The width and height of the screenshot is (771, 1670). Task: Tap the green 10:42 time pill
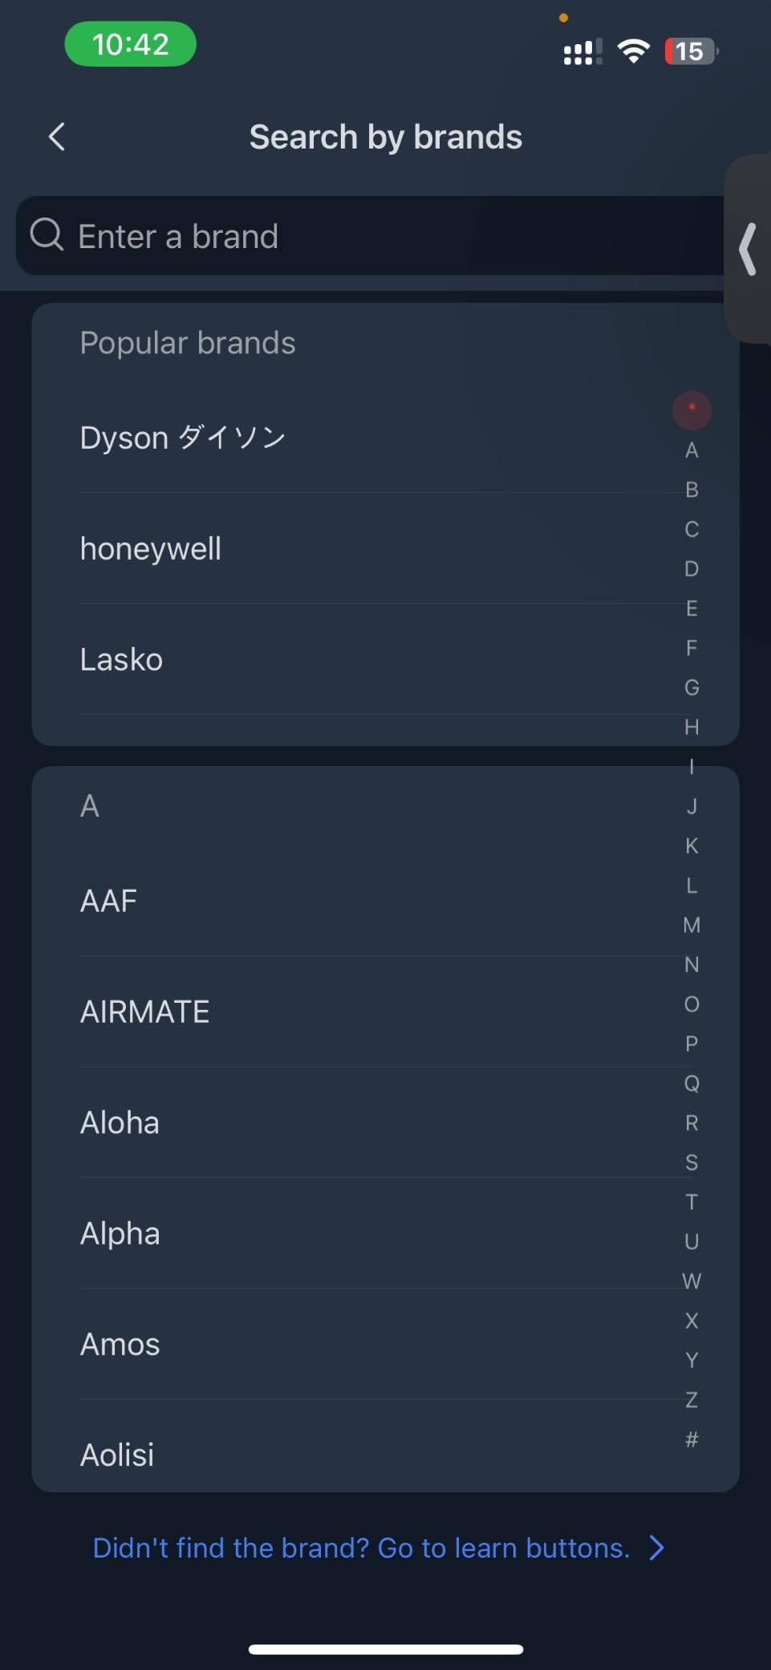tap(130, 44)
